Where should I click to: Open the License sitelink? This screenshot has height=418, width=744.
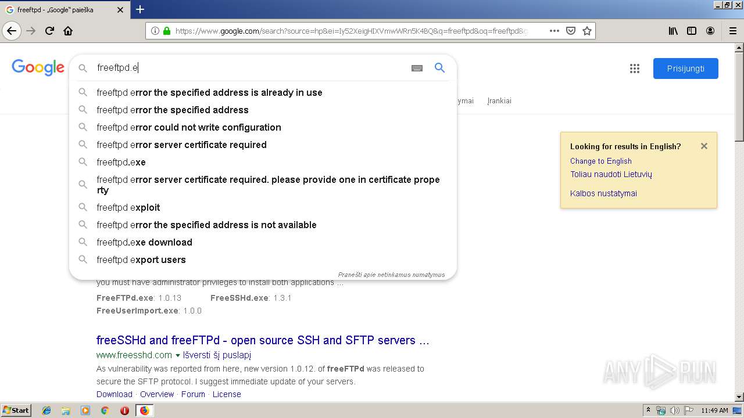227,394
